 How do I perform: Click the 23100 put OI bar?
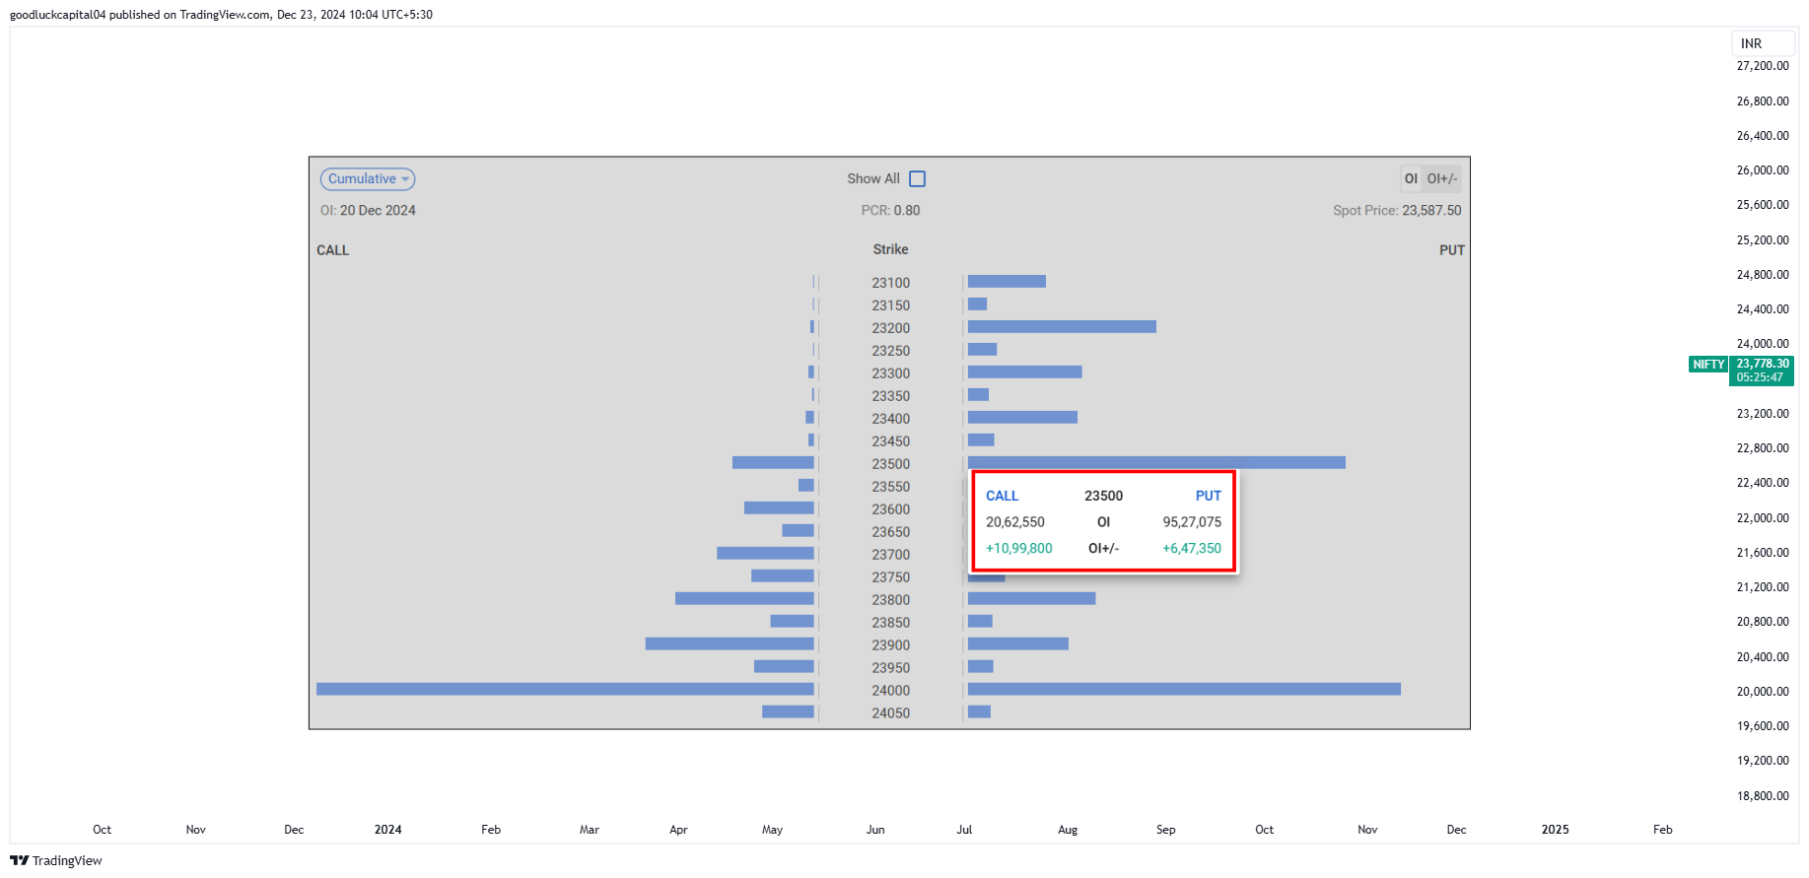click(x=1007, y=281)
